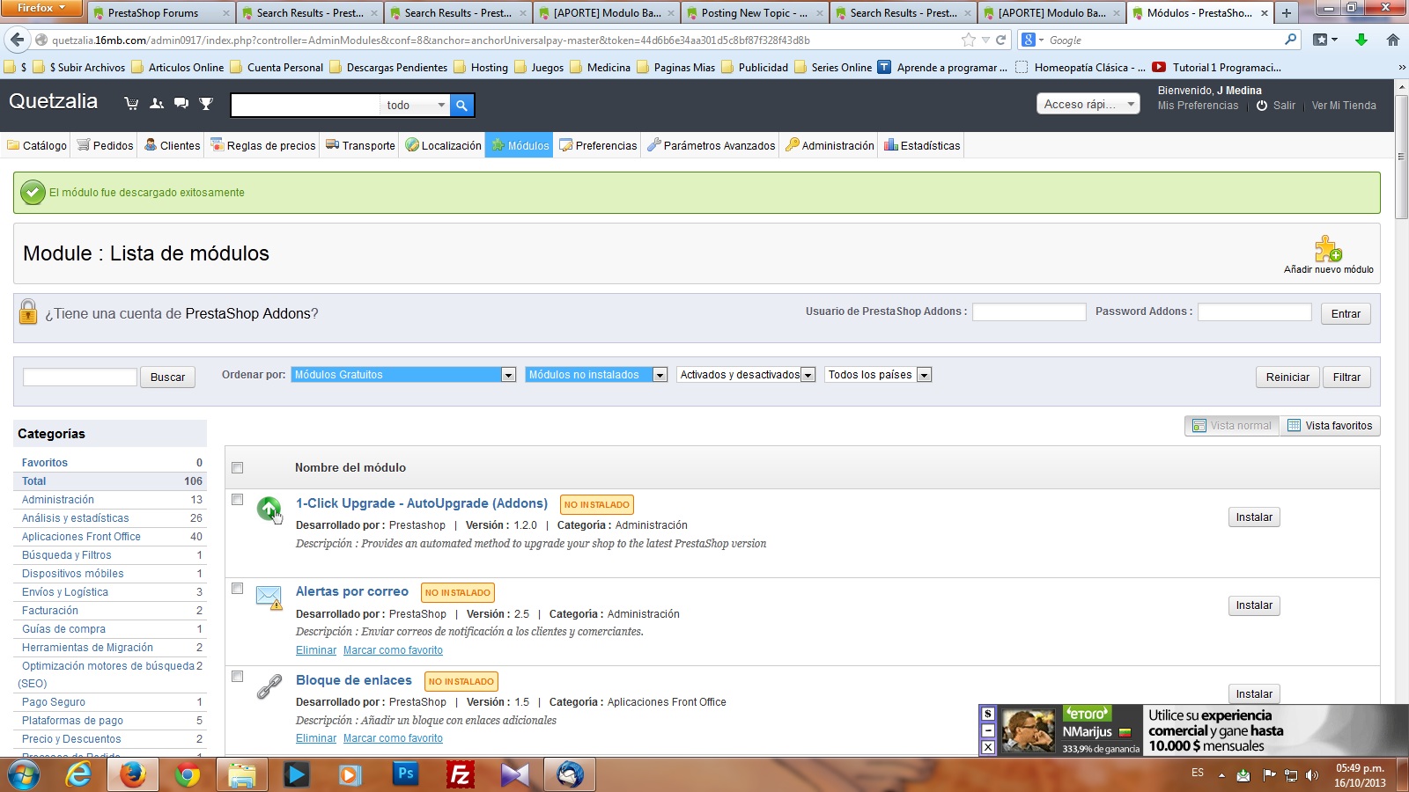Click the Usuario de PrestaShop Addons field
Screen dimensions: 1409x792
[x=1029, y=312]
